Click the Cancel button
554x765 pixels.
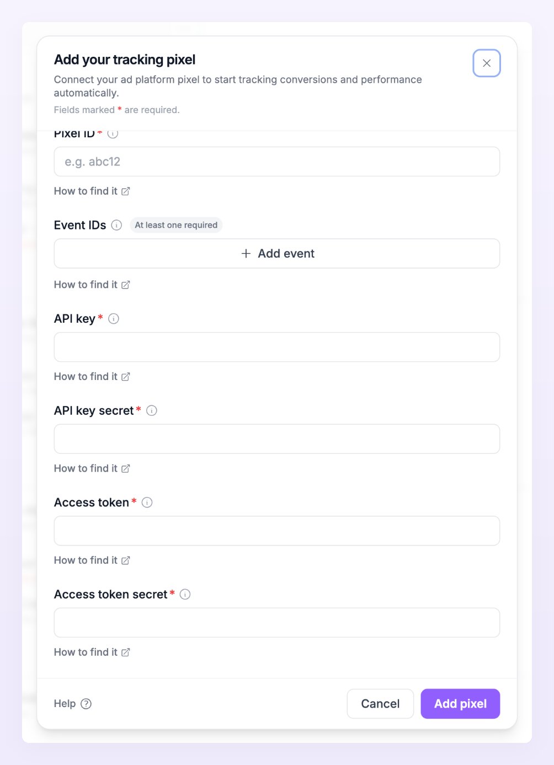pyautogui.click(x=380, y=704)
